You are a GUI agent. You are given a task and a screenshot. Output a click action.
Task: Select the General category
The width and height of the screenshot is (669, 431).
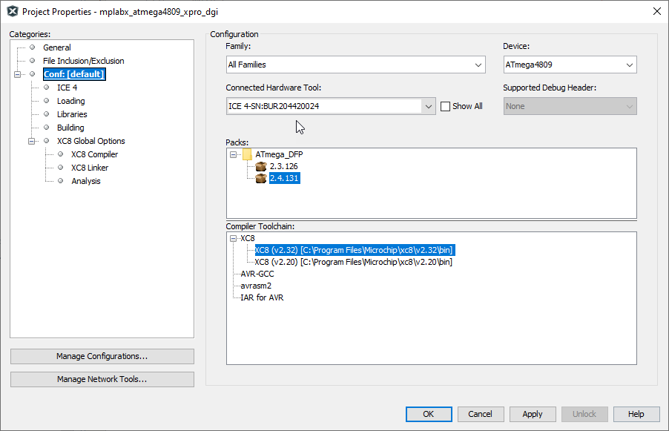[x=56, y=47]
